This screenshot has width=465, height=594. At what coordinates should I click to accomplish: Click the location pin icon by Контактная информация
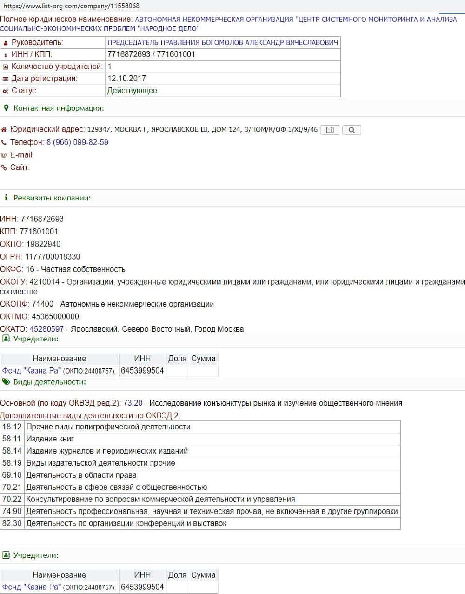6,108
